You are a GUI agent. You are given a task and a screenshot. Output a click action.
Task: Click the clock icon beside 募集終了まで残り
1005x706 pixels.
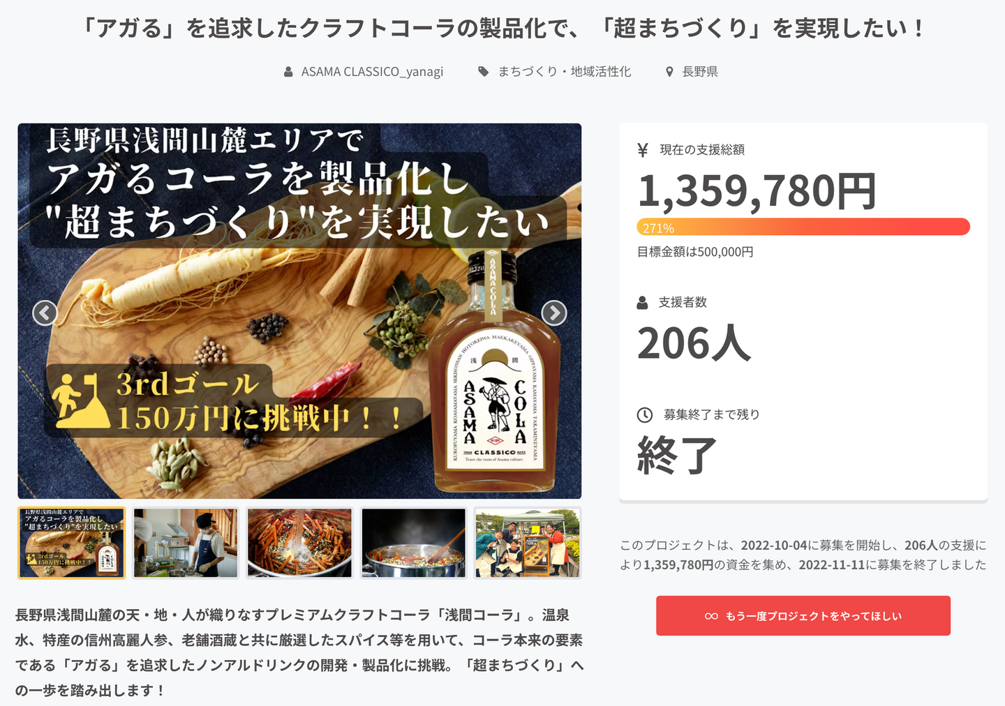[645, 415]
